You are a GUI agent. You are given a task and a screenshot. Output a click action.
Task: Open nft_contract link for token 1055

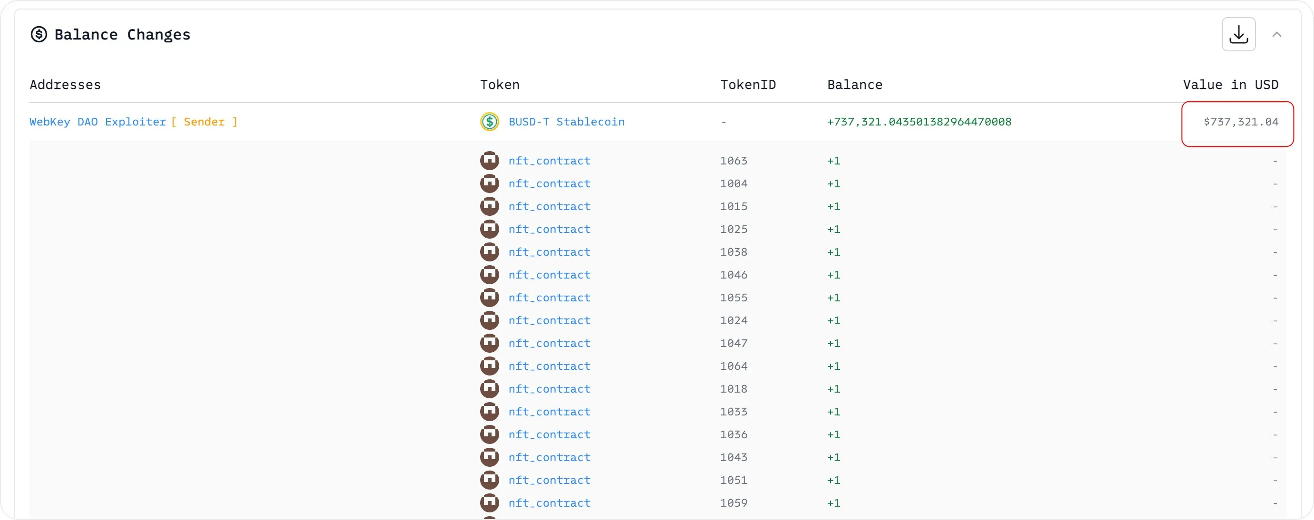[x=550, y=298]
